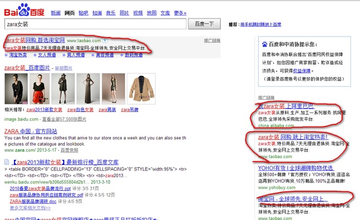Viewport: 360px width, 220px height.
Task: Click related search zara白色女装
Action: tap(81, 110)
